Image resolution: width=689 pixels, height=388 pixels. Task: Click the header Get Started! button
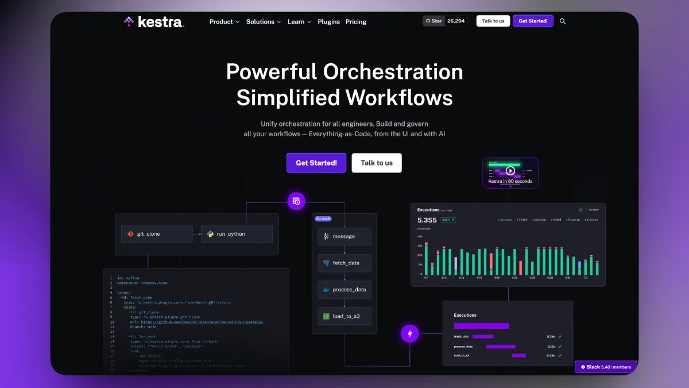pos(533,21)
